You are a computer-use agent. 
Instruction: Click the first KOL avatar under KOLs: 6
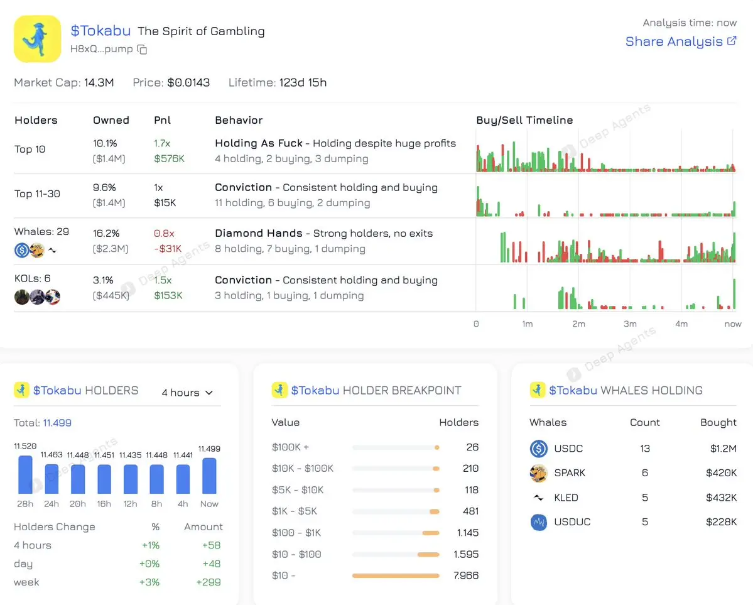coord(21,297)
